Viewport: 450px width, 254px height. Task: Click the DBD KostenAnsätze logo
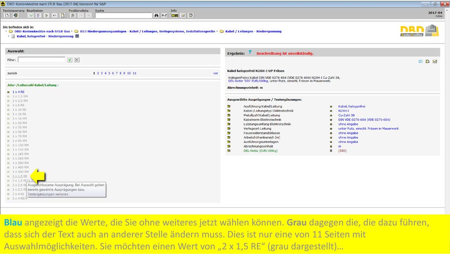tap(419, 31)
